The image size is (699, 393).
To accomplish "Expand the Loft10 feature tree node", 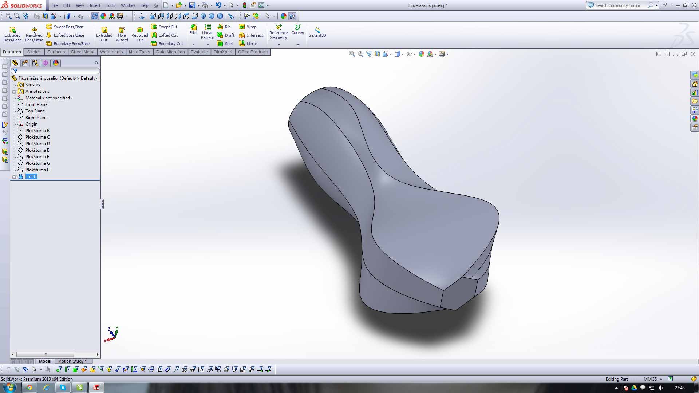I will tap(14, 177).
